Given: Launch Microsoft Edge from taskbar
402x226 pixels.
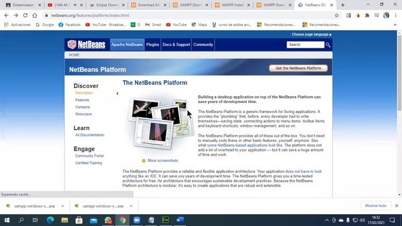Looking at the screenshot, I should (x=50, y=220).
